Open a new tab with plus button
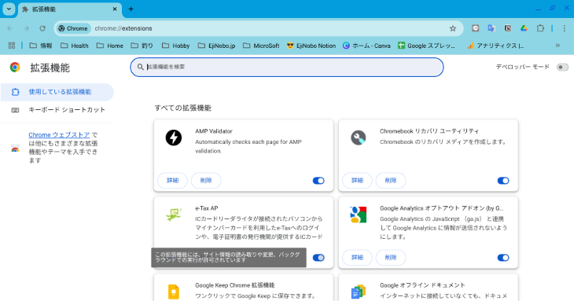Screen dimensions: 574x301 [131, 9]
